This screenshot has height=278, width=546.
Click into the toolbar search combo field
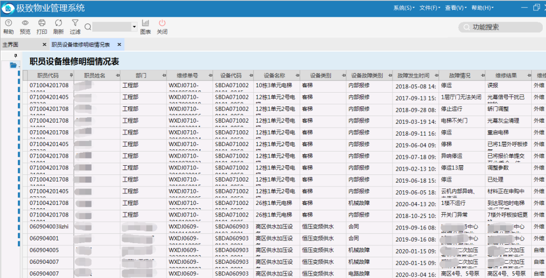112,27
